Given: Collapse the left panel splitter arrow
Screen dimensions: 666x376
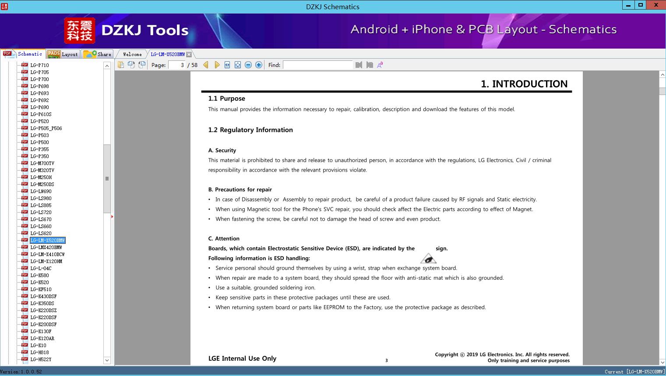Looking at the screenshot, I should 112,216.
